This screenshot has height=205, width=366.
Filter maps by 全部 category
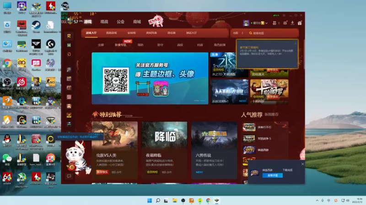[x=101, y=45]
